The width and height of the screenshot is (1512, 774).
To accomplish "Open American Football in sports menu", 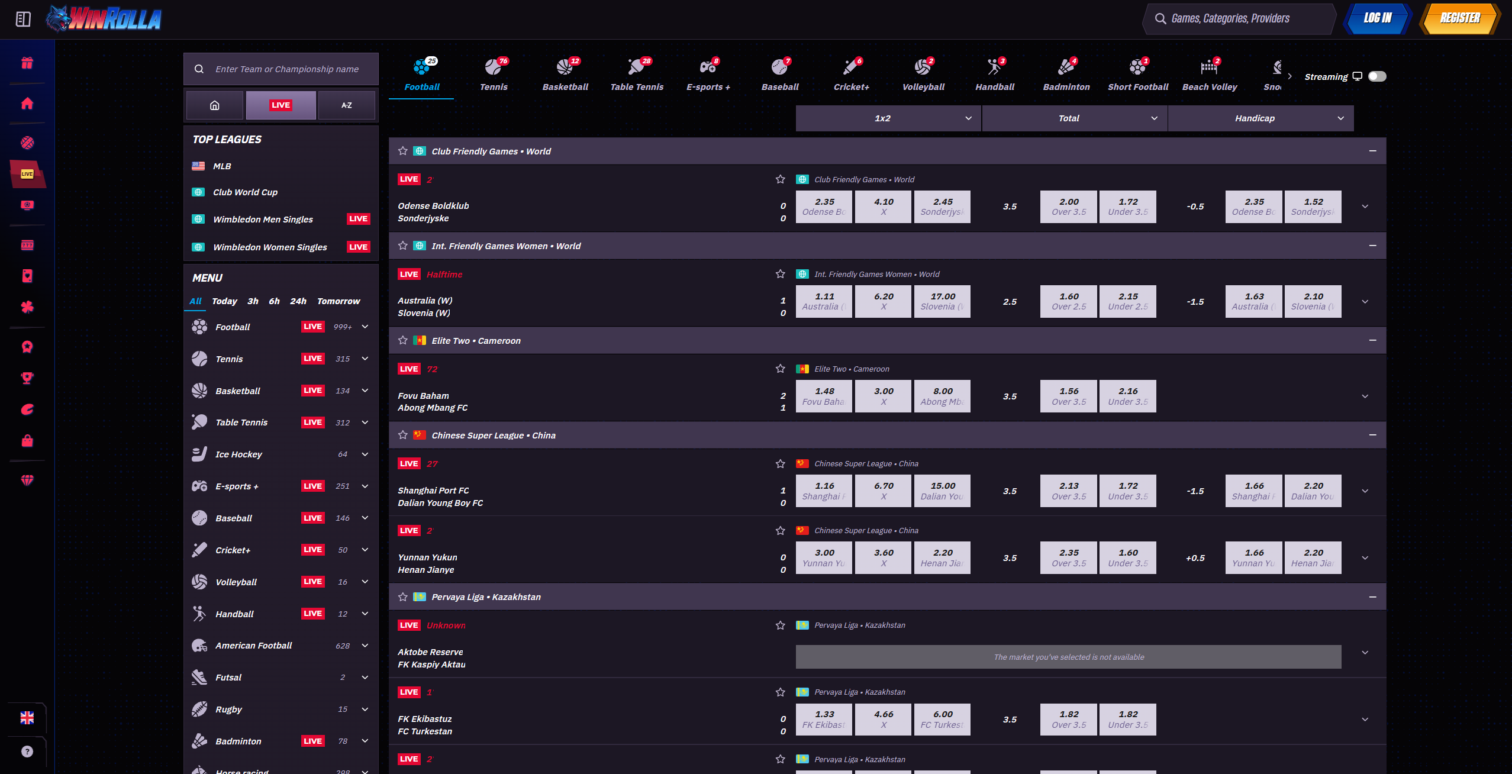I will pyautogui.click(x=281, y=646).
